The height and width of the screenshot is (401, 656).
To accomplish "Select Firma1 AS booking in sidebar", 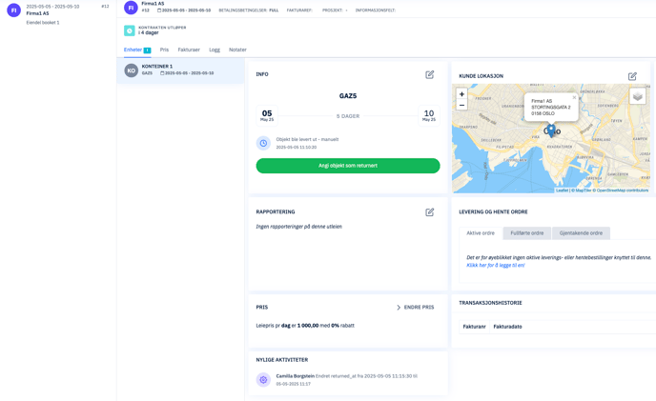I will 58,14.
